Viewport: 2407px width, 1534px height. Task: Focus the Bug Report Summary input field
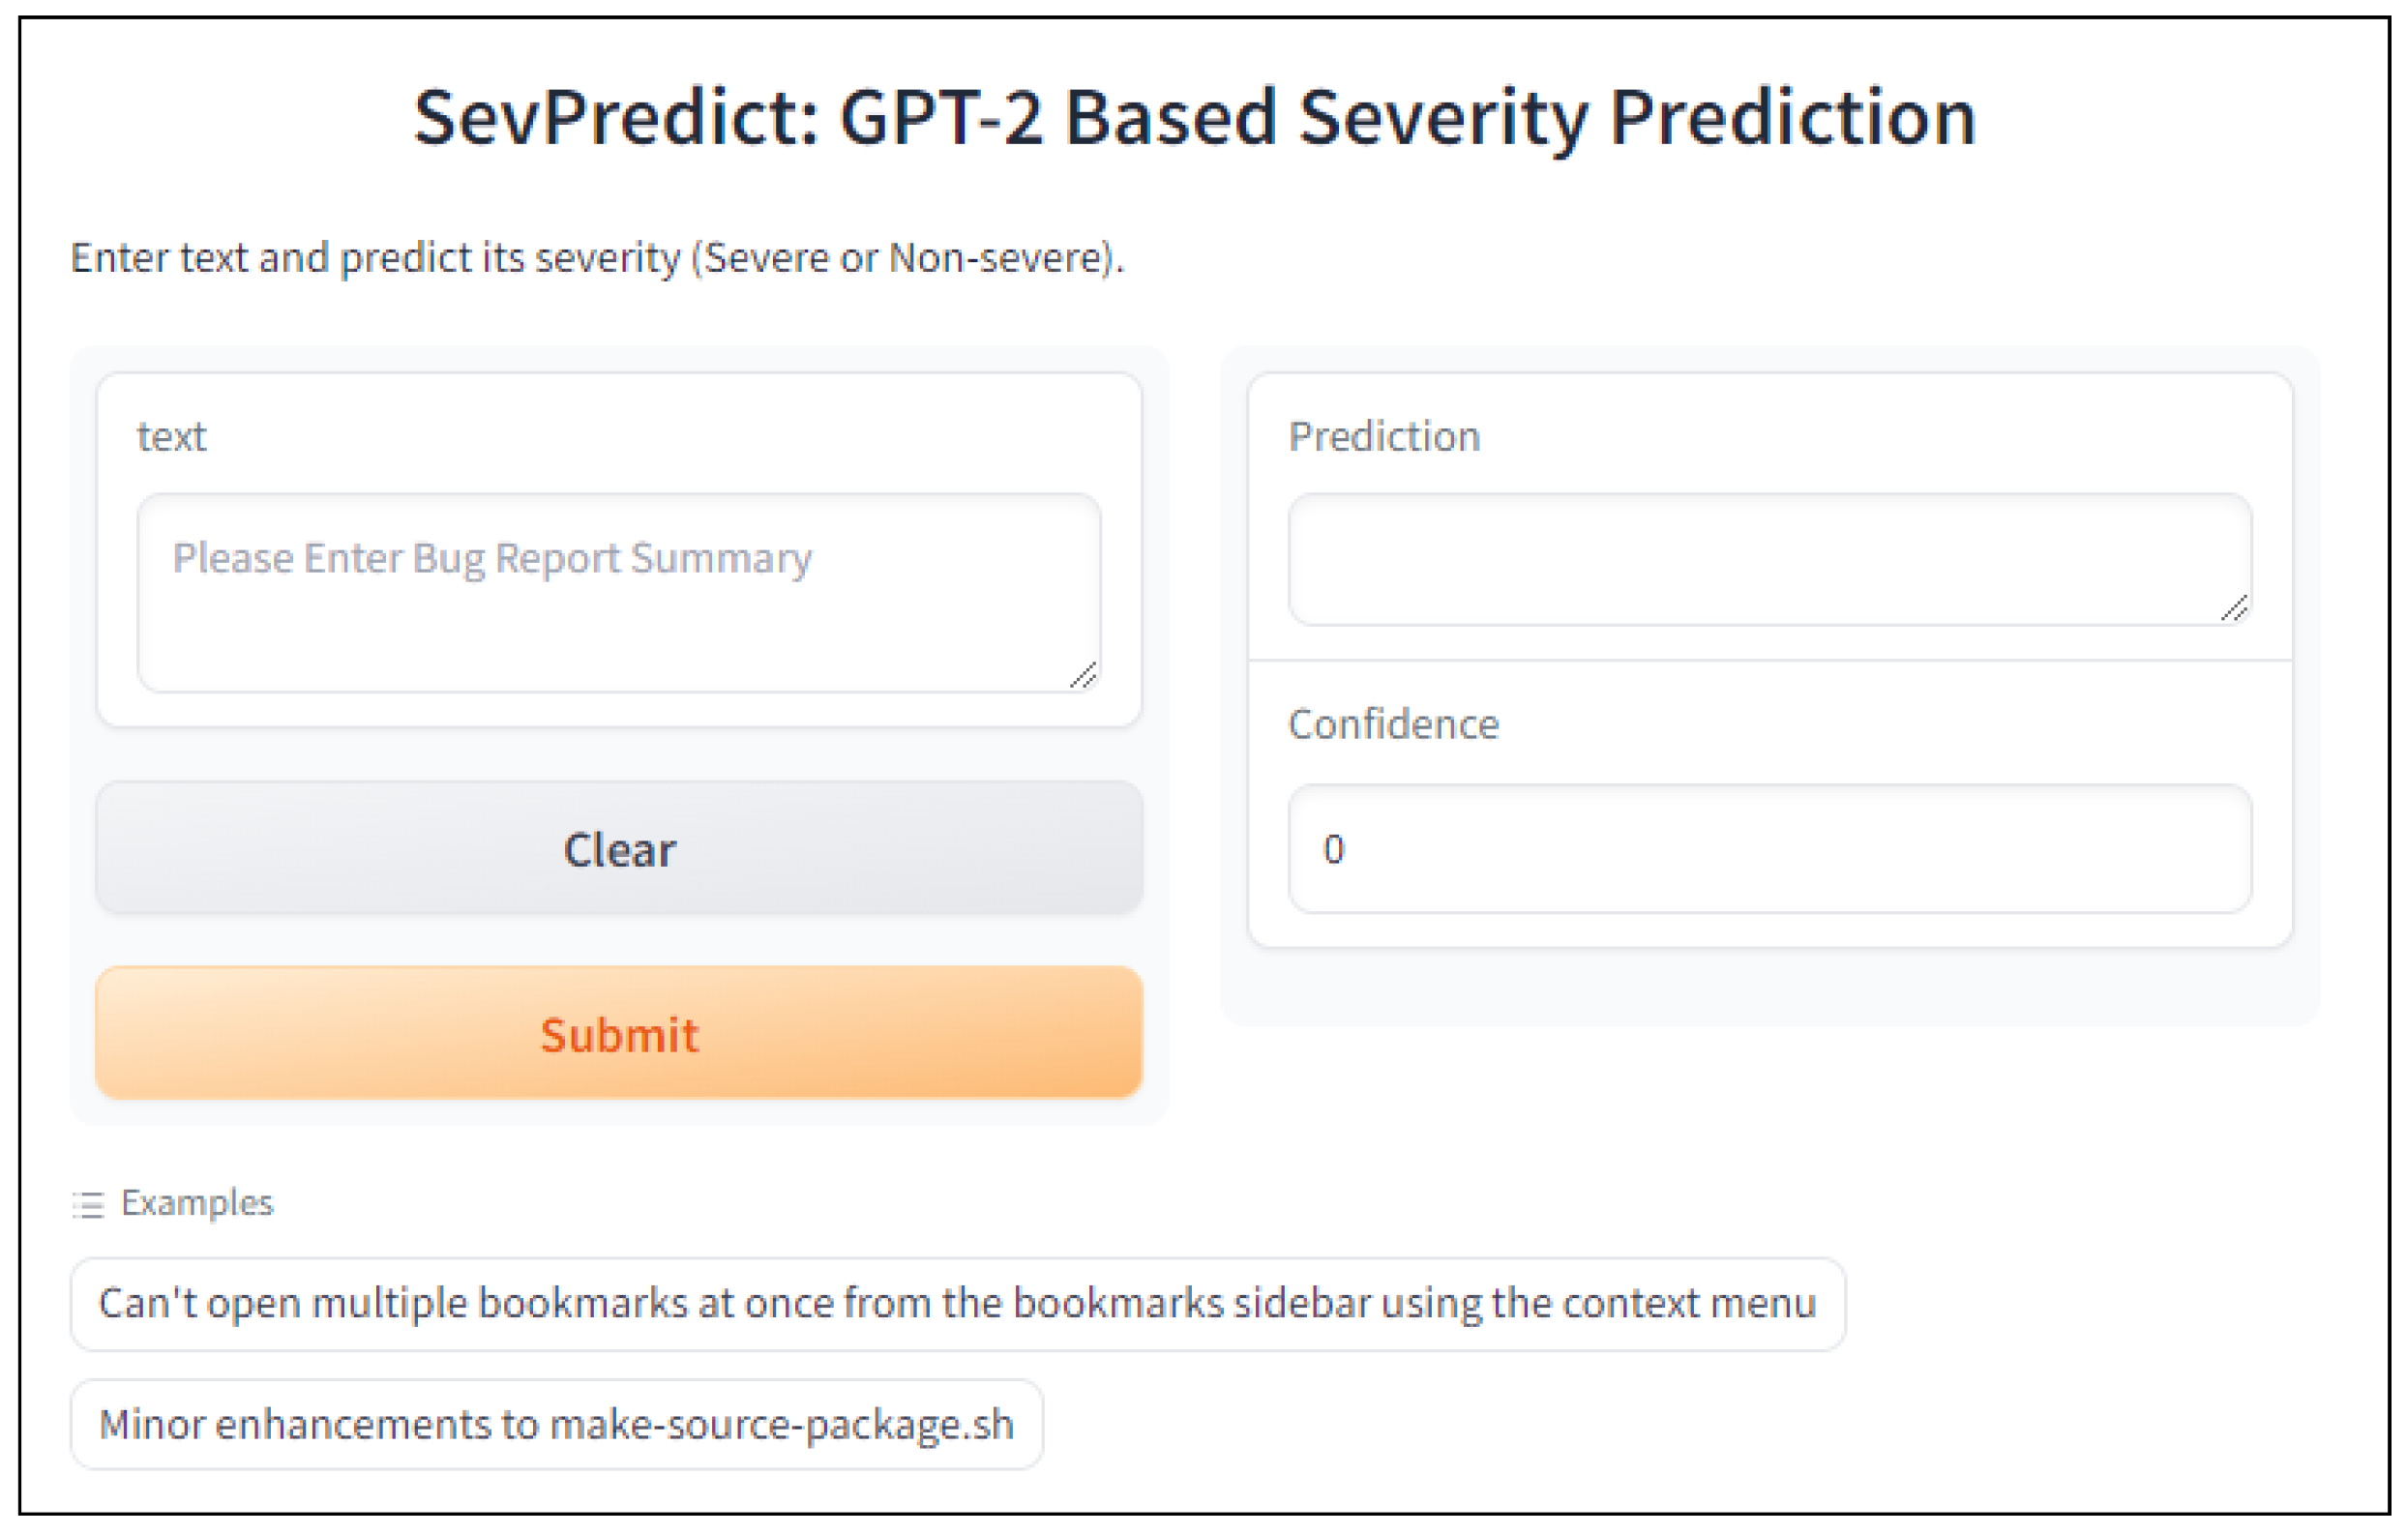coord(619,593)
